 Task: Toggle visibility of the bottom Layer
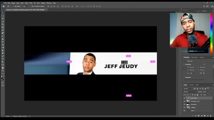[x=184, y=111]
